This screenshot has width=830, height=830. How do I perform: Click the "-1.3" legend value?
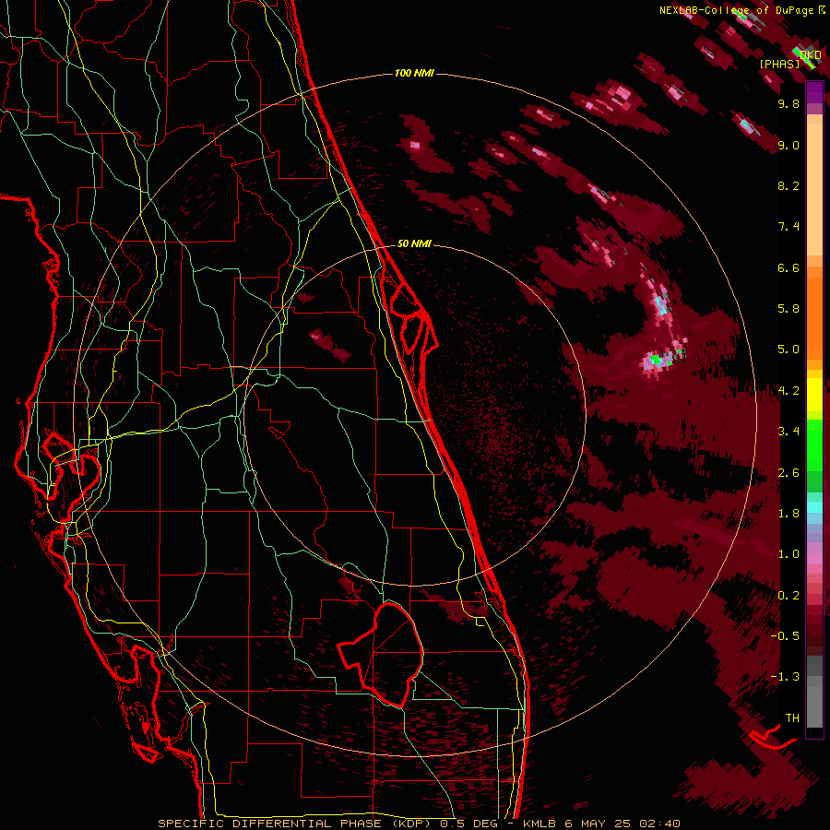coord(785,677)
